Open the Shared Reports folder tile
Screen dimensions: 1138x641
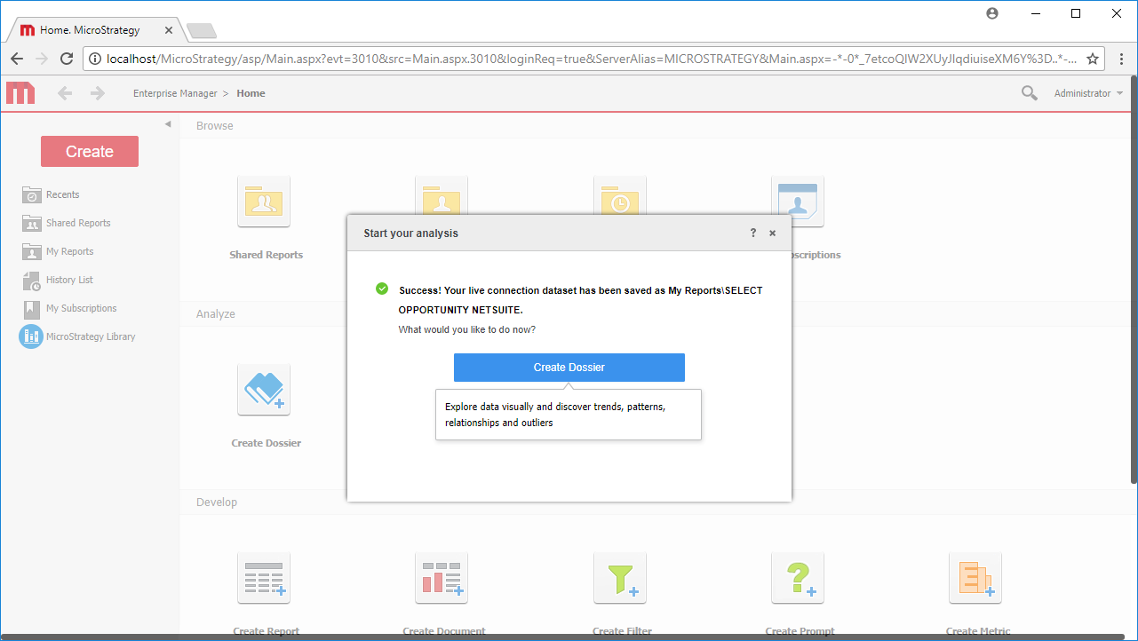pos(264,202)
